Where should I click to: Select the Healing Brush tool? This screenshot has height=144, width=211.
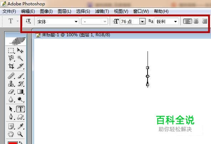tap(11, 76)
